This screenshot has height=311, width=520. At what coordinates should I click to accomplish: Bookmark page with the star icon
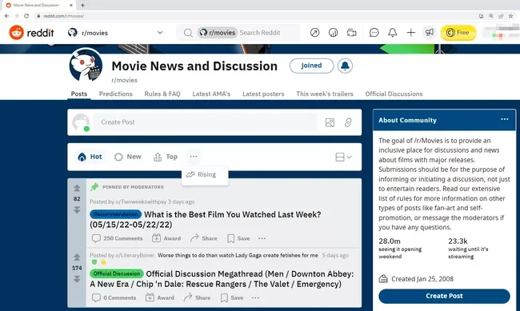tap(510, 15)
